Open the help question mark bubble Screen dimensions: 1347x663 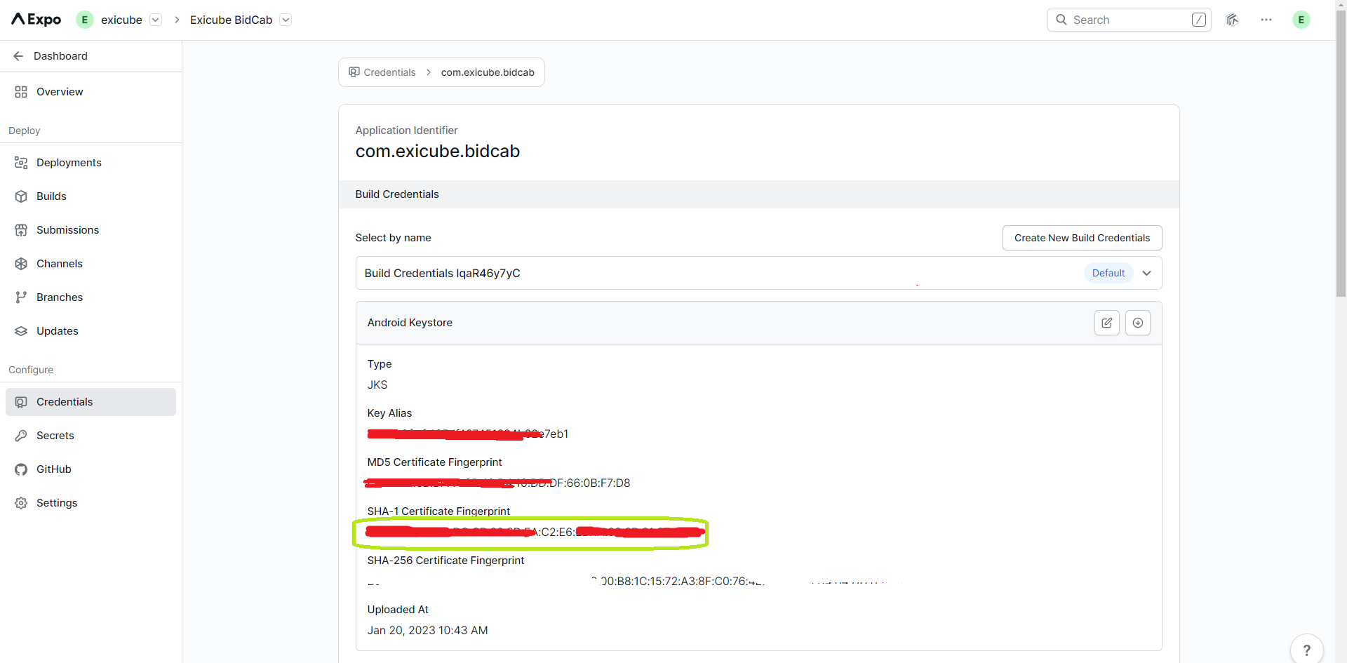1308,649
